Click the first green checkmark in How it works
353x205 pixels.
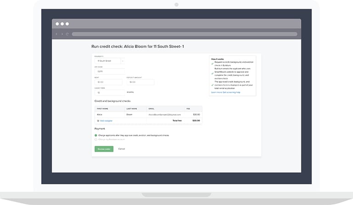pos(212,64)
